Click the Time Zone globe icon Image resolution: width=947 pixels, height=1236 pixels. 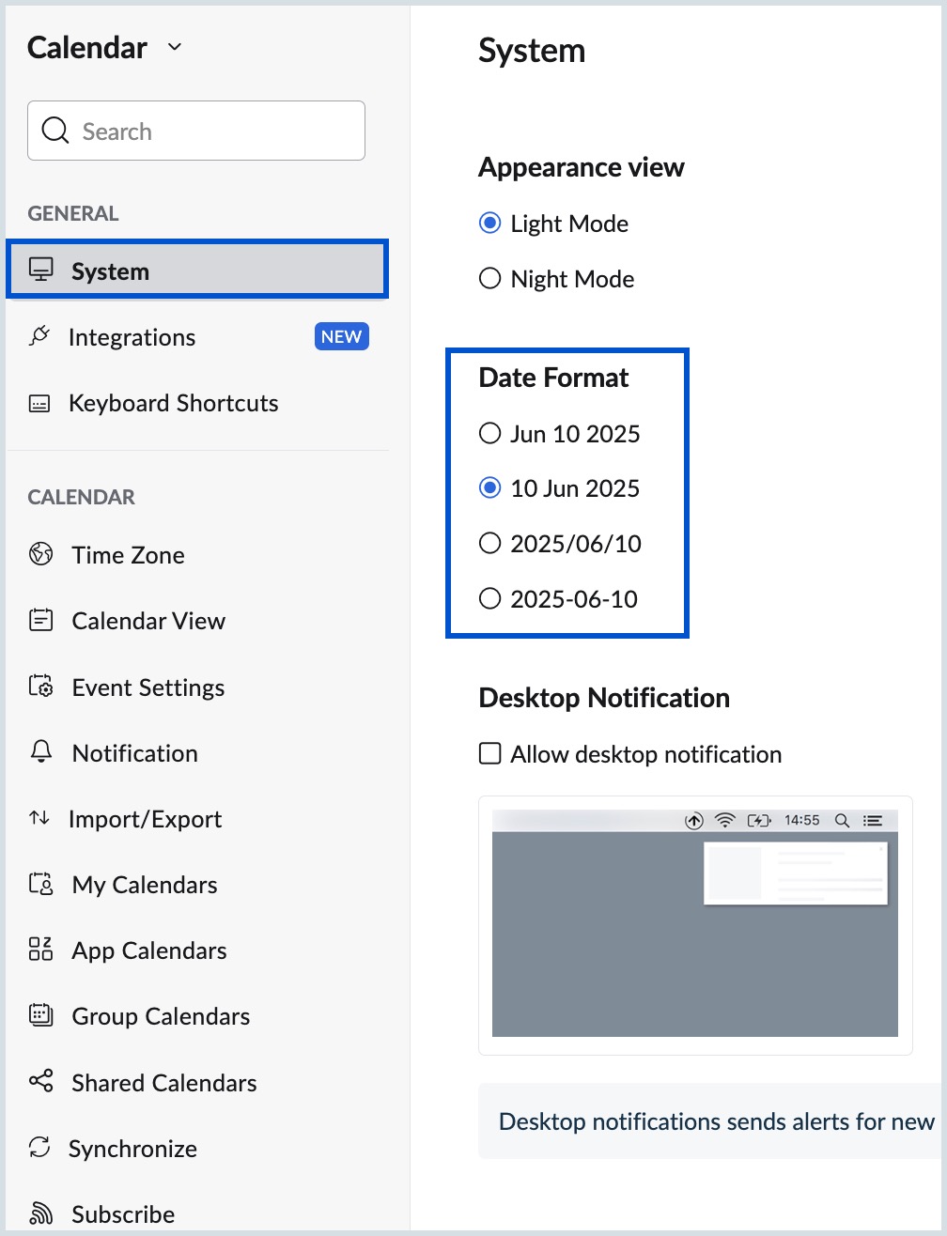[40, 554]
